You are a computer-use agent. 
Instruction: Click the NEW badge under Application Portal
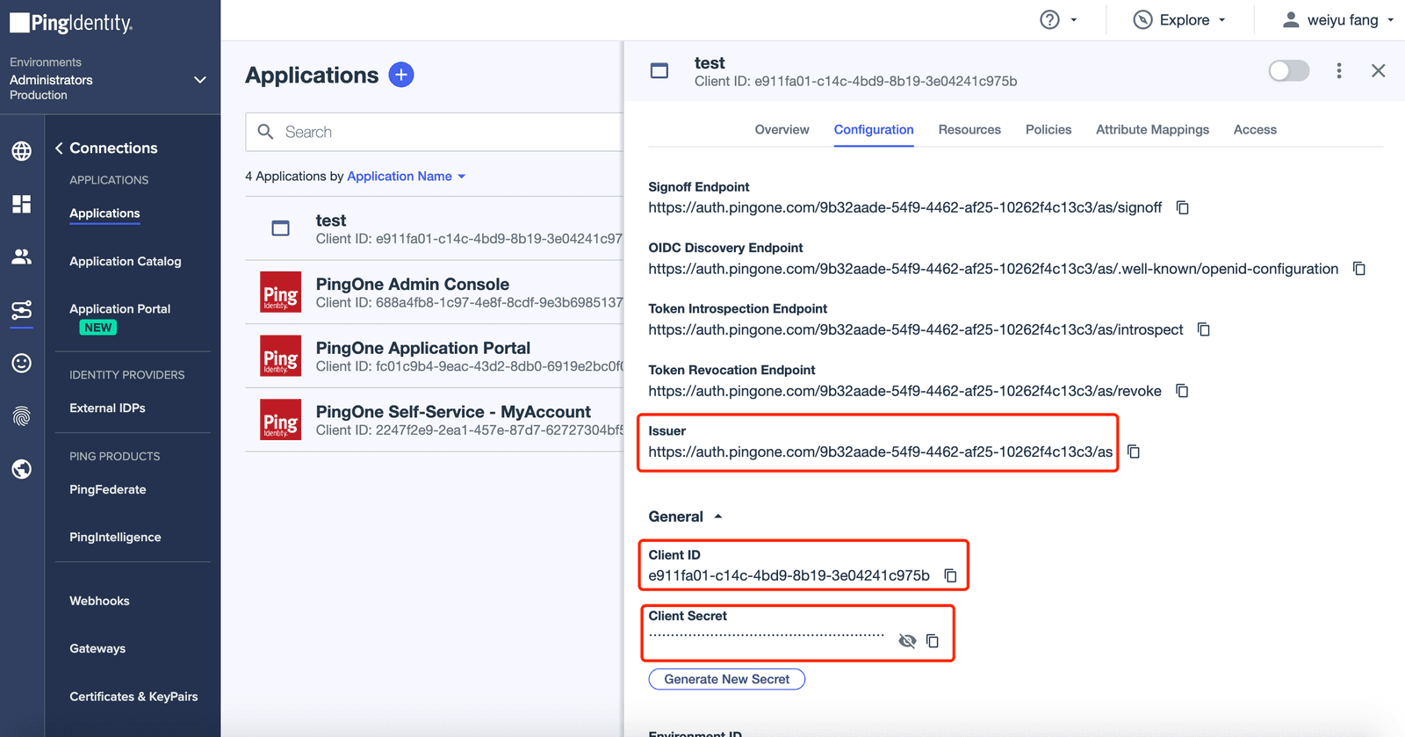tap(98, 328)
